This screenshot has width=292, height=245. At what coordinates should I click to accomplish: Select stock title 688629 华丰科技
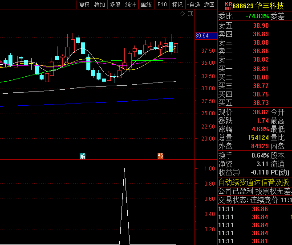click(x=258, y=6)
